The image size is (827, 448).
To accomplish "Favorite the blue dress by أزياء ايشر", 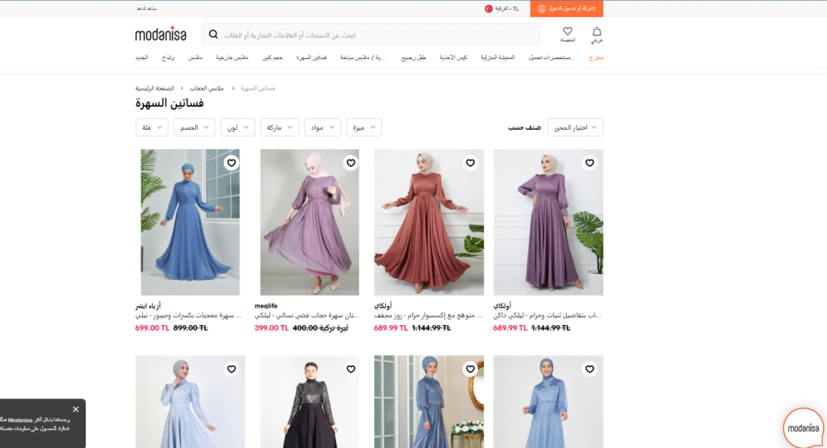I will (231, 162).
